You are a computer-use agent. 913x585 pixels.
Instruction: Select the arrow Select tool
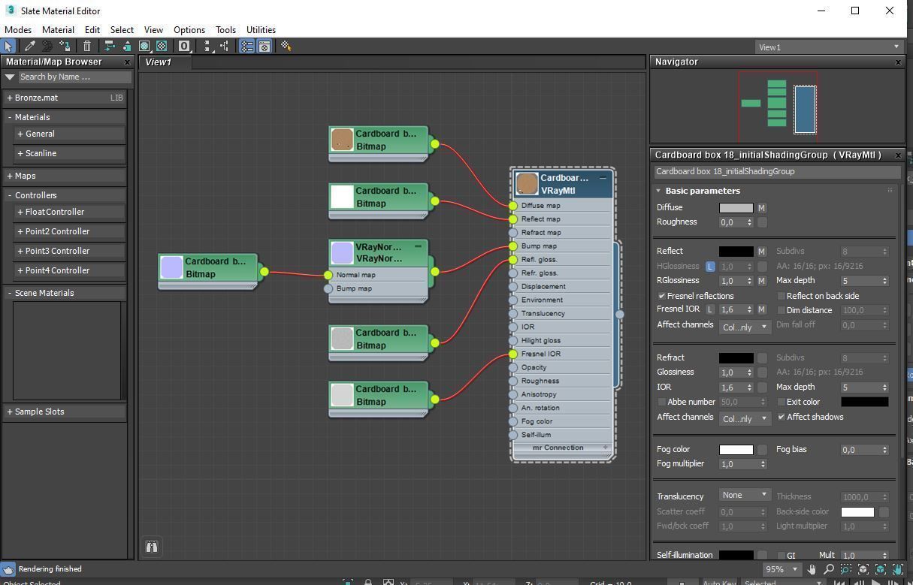(8, 46)
